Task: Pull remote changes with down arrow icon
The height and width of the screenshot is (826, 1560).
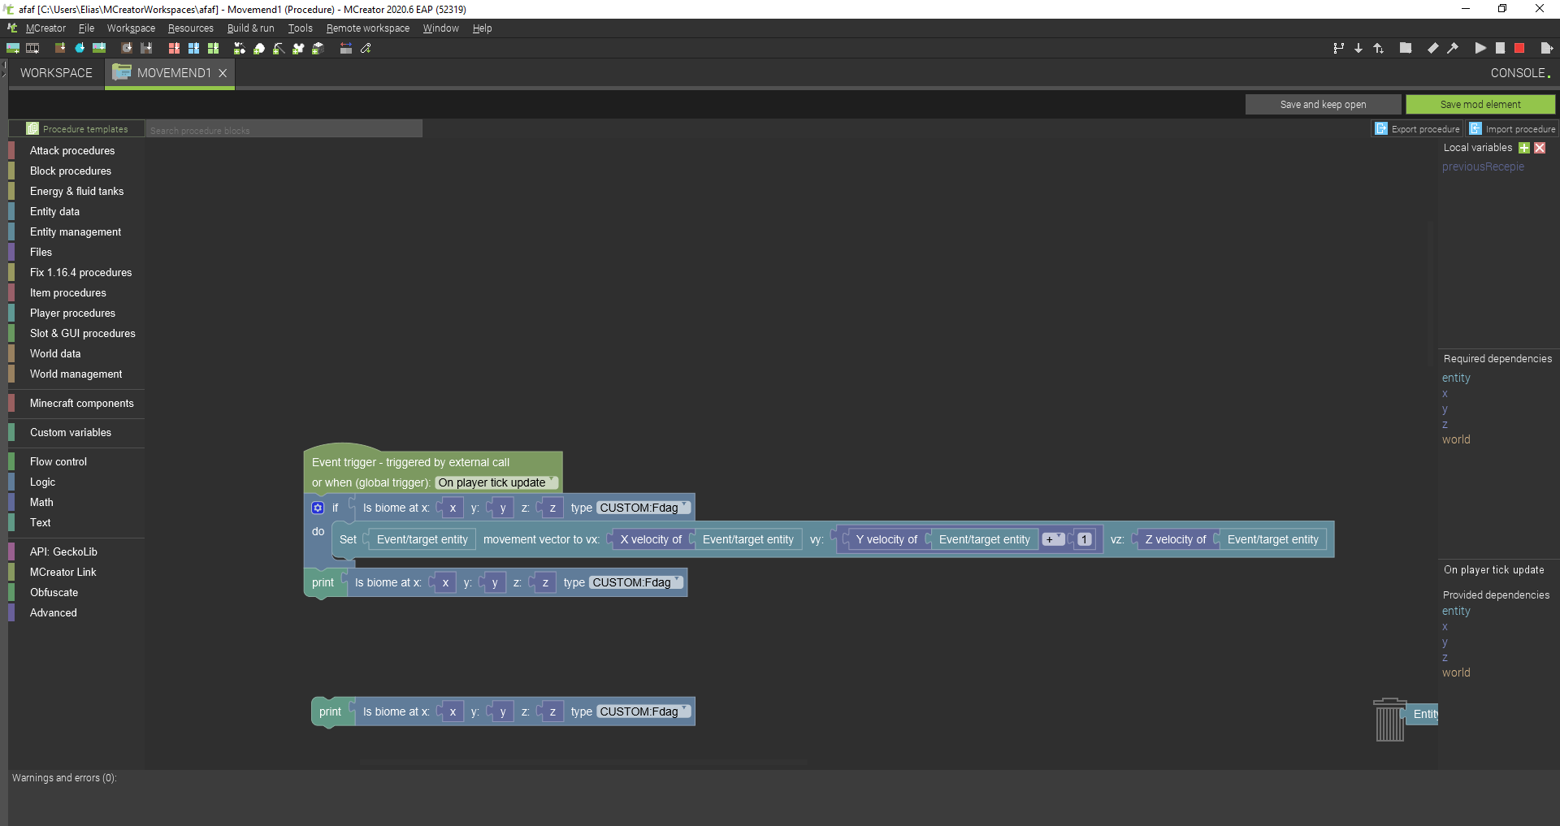Action: (1358, 48)
